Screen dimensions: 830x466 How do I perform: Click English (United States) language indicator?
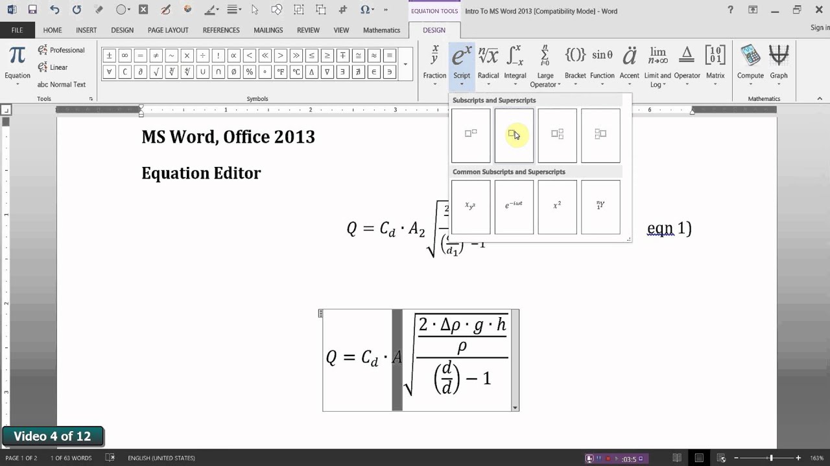click(161, 458)
